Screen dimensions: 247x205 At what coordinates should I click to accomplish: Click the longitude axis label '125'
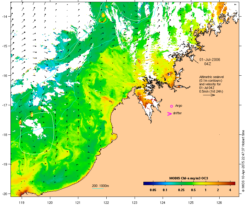tap(191, 203)
